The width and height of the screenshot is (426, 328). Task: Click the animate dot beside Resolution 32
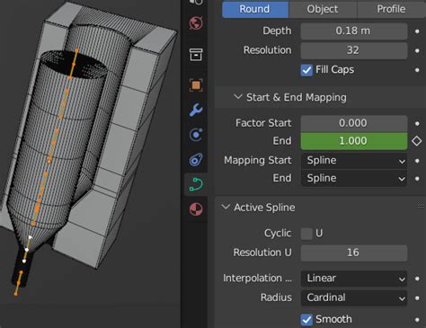417,50
